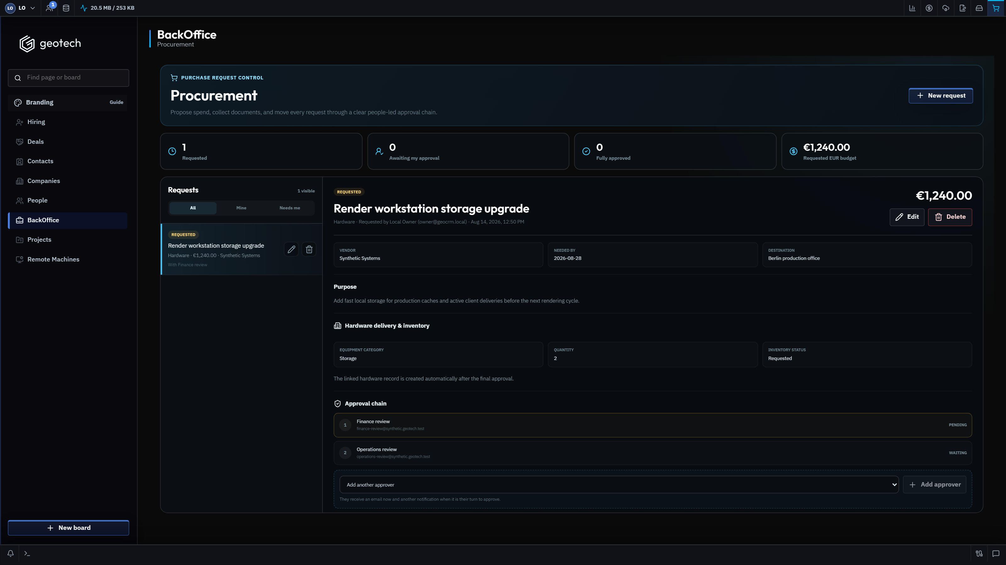The width and height of the screenshot is (1006, 565).
Task: Open the chat message icon
Action: click(996, 553)
